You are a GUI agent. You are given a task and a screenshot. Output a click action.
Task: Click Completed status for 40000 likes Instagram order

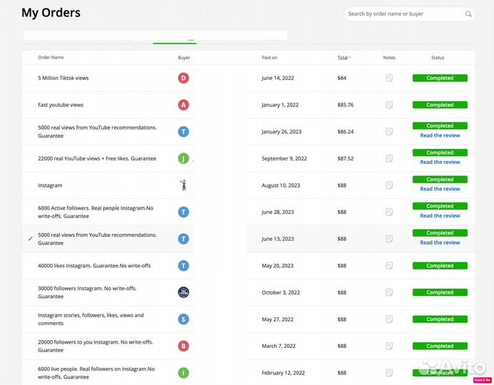coord(440,266)
